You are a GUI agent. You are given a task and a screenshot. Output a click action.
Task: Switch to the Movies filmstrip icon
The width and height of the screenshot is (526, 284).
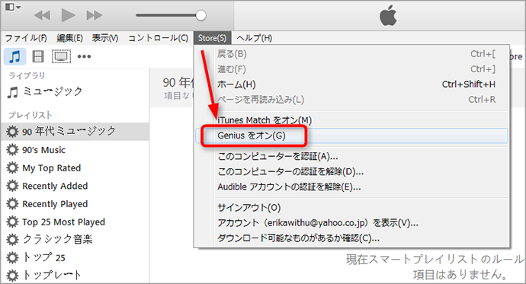coord(38,56)
